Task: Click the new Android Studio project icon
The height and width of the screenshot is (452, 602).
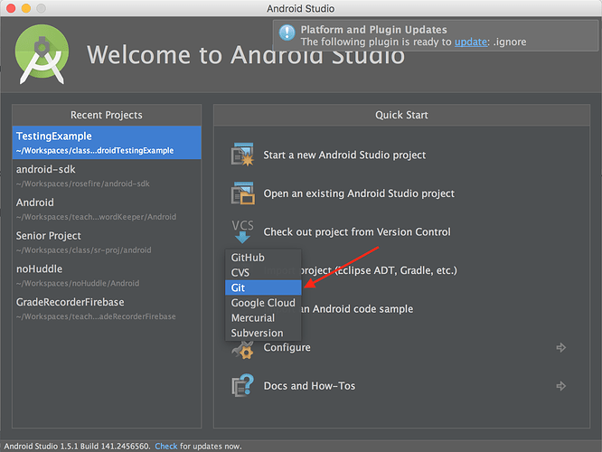Action: [x=242, y=155]
